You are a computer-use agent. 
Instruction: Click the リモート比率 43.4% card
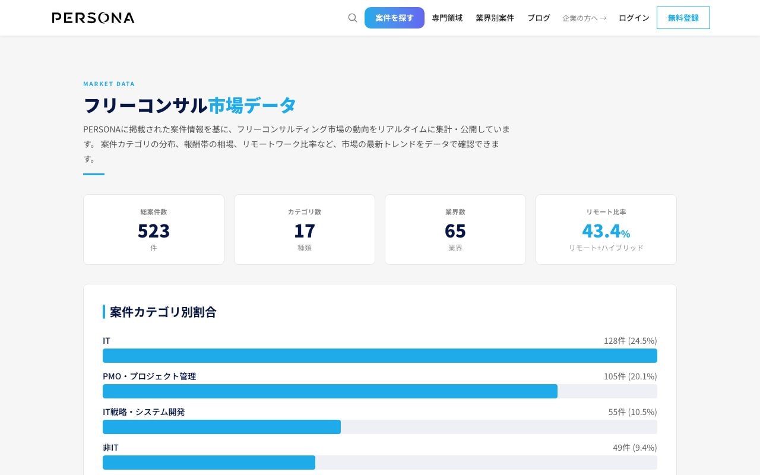(x=606, y=229)
